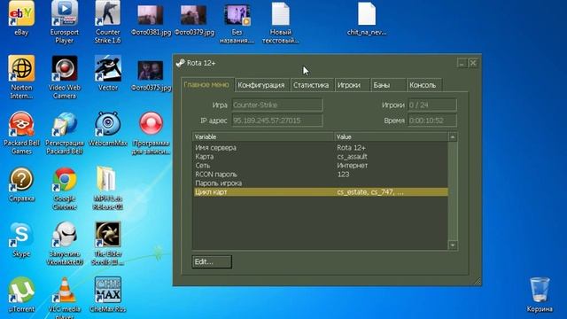Click the Variable column header
The width and height of the screenshot is (567, 319).
coord(263,136)
